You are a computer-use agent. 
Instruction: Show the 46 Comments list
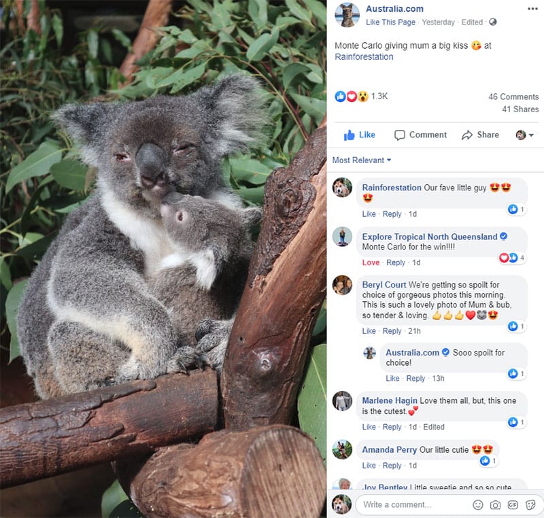click(x=513, y=97)
